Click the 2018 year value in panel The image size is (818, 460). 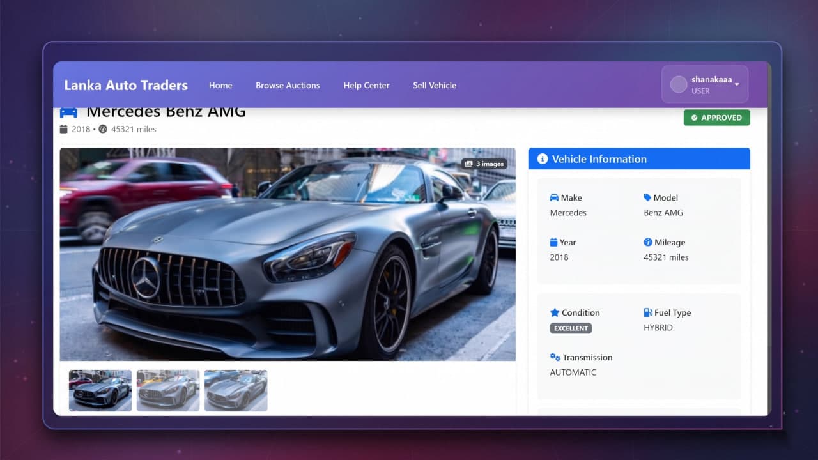click(559, 257)
